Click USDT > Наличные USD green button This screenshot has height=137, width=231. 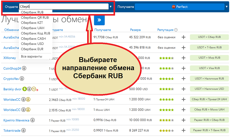209,89
